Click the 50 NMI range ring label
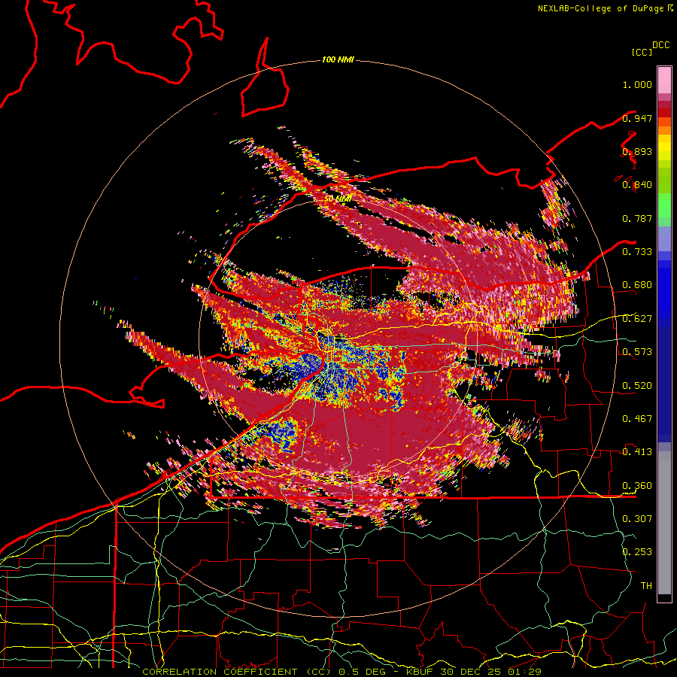677x677 pixels. coord(338,199)
